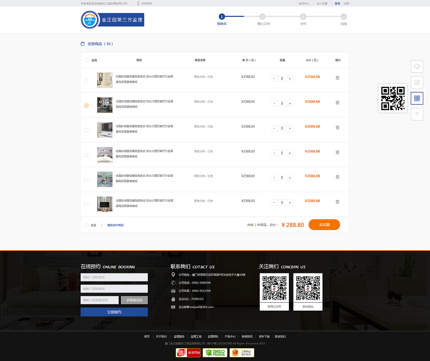The width and height of the screenshot is (430, 361).
Task: Check the teal wall pillows item checkbox
Action: 87,180
